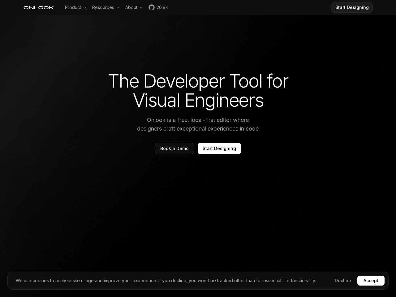Click the text 'Onlook is a free, local-first editor where'

click(198, 120)
